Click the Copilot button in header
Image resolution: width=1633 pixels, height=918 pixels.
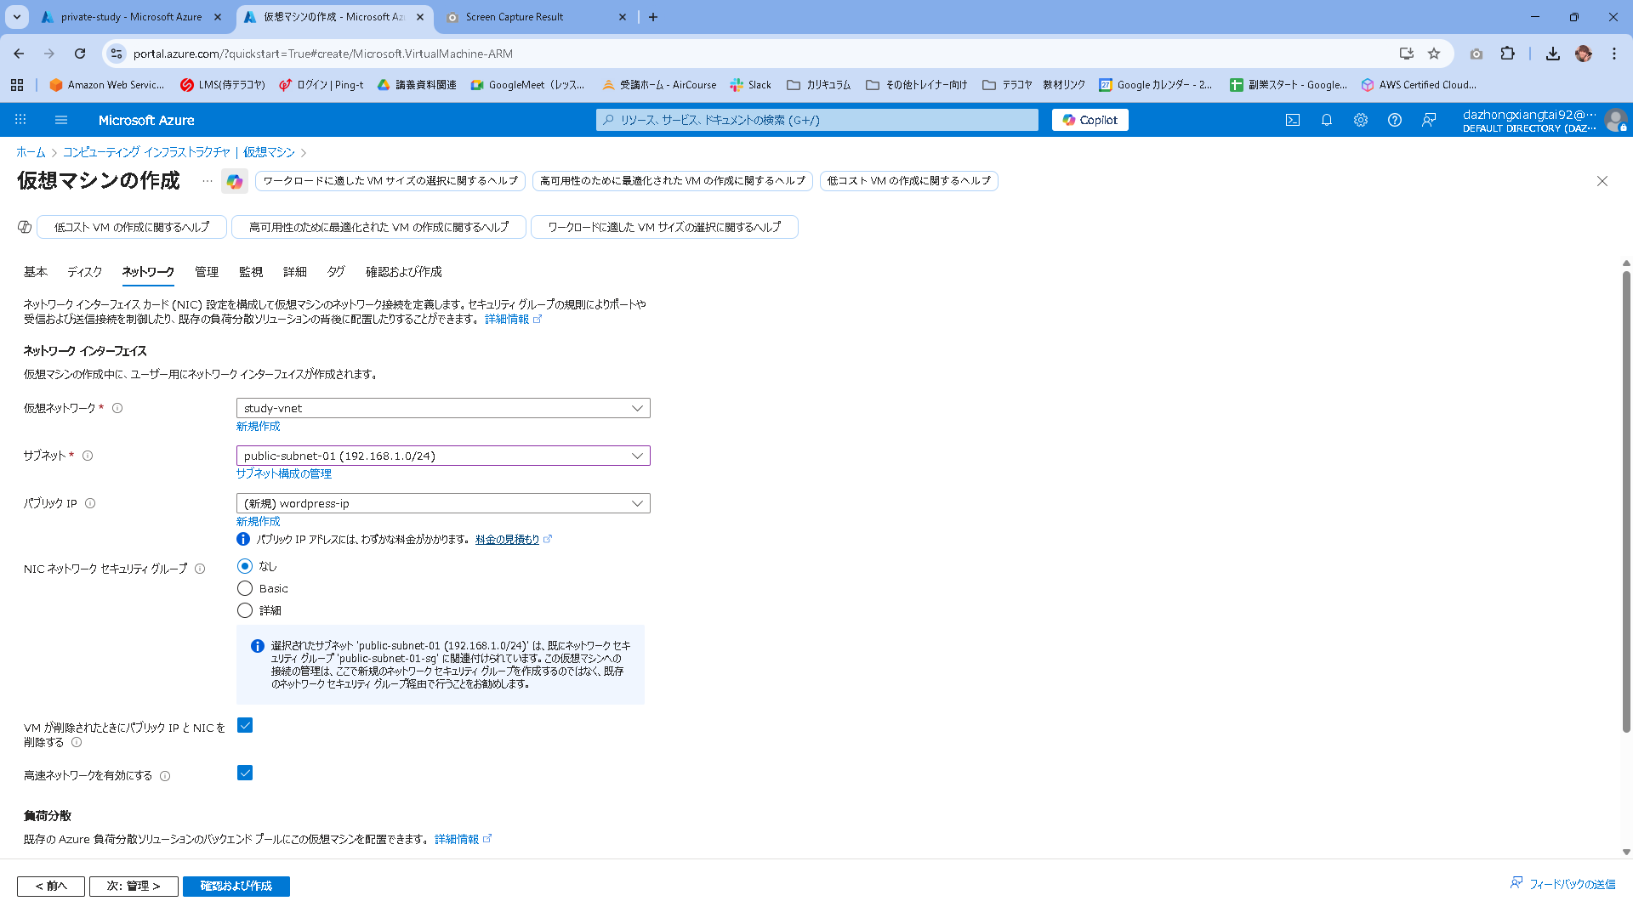pyautogui.click(x=1090, y=120)
